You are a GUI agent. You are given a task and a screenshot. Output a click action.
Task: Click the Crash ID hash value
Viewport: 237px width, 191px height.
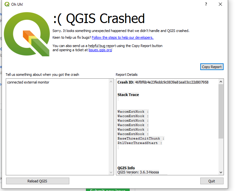coord(172,82)
